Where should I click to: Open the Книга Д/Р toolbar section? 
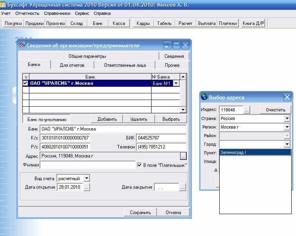(253, 23)
